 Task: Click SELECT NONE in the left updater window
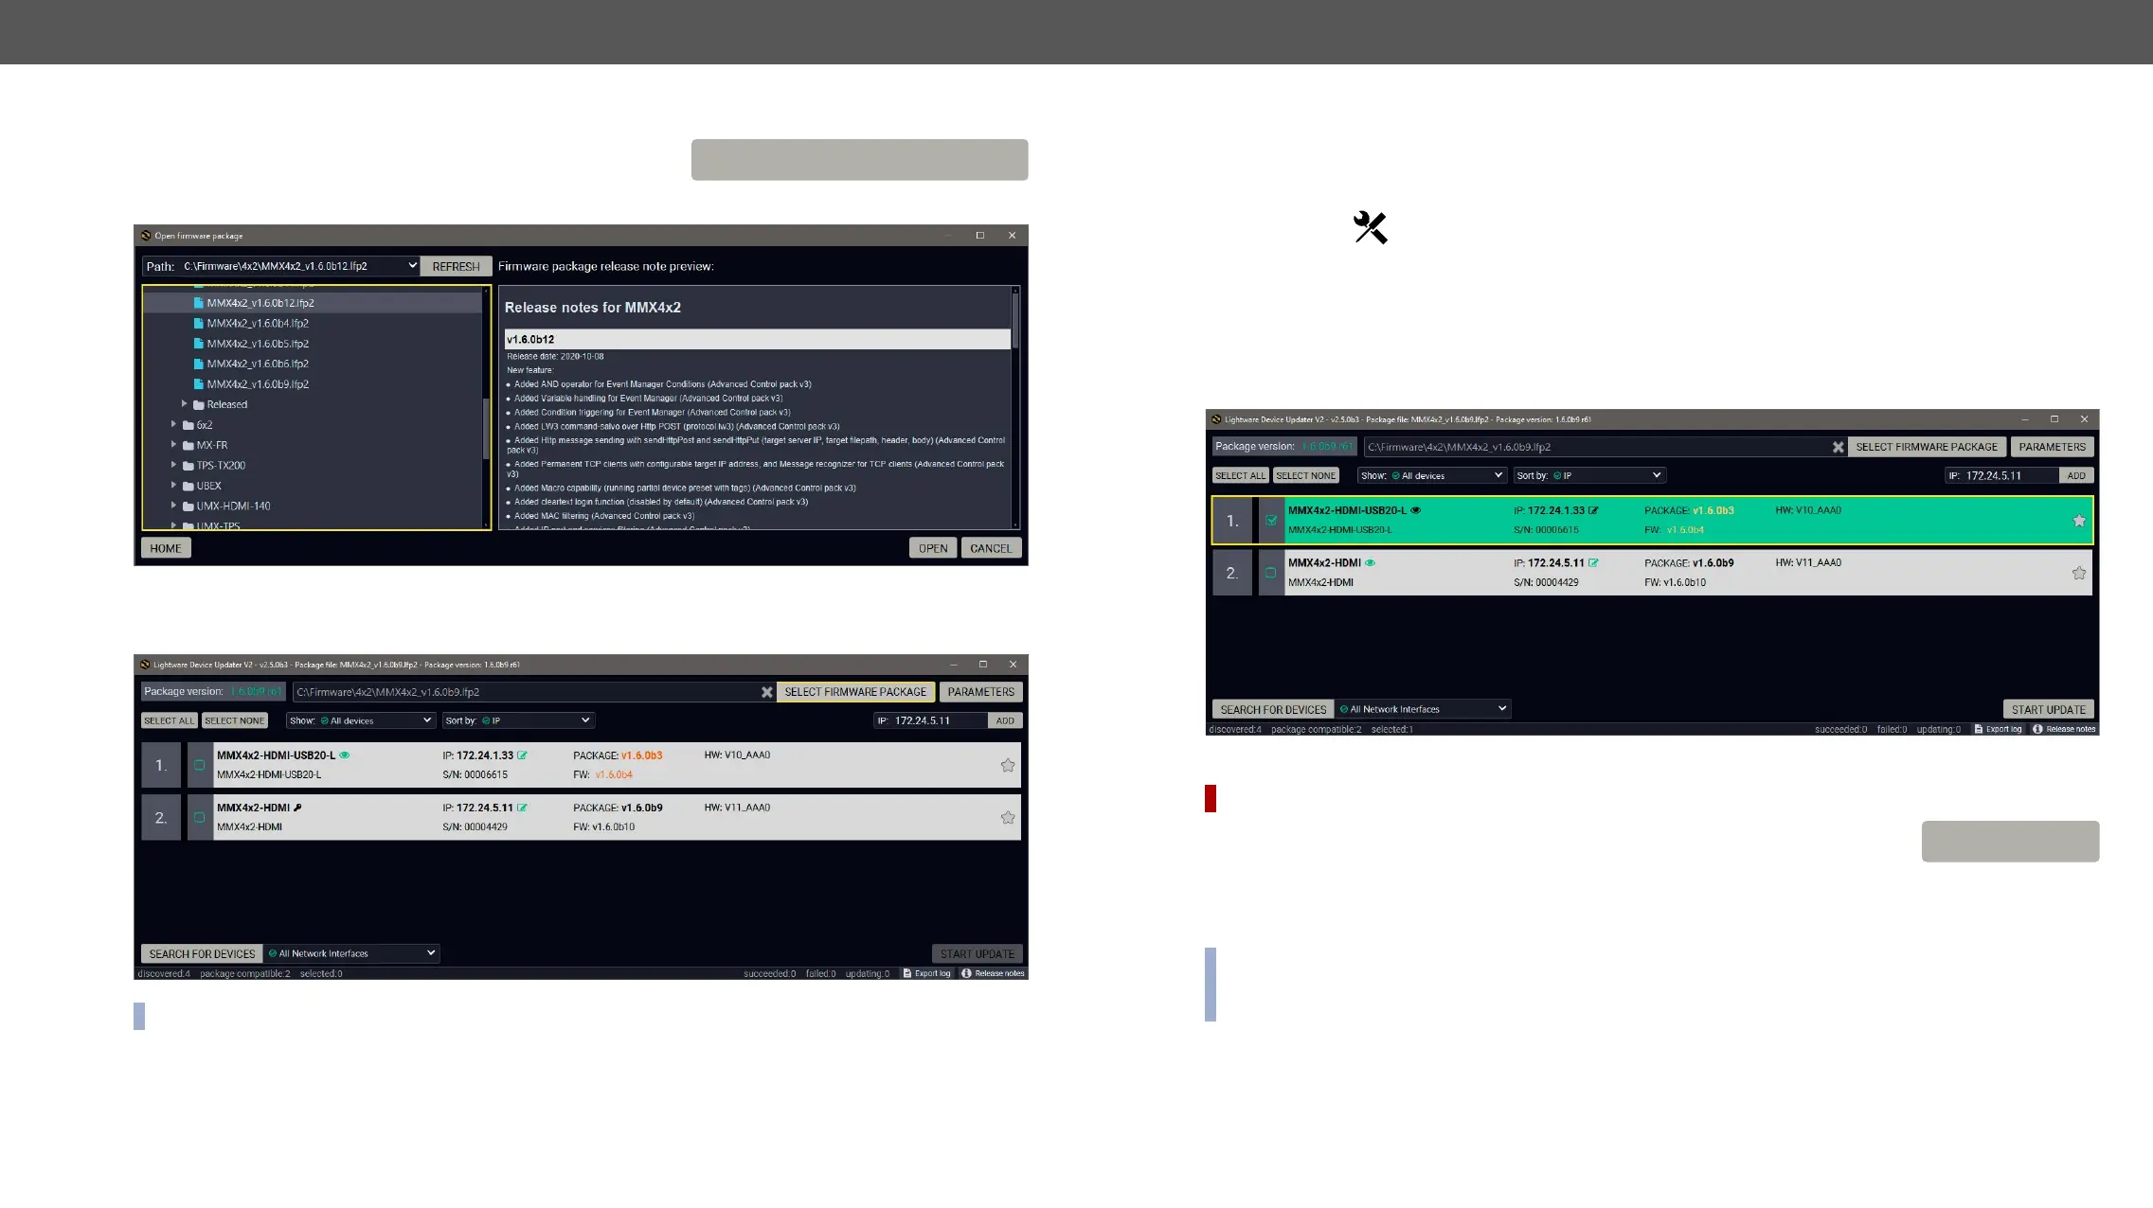(x=235, y=720)
